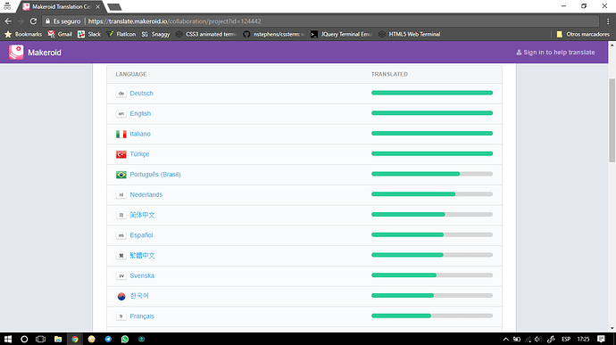Click the secure lock icon in address bar

(x=47, y=21)
